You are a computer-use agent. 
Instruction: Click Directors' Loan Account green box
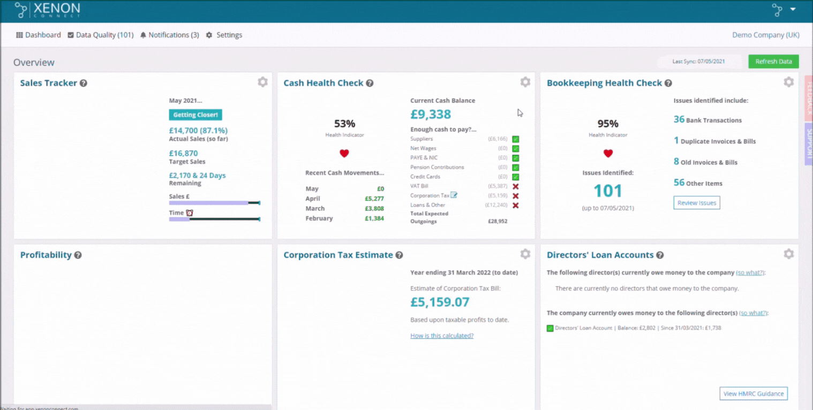tap(550, 328)
